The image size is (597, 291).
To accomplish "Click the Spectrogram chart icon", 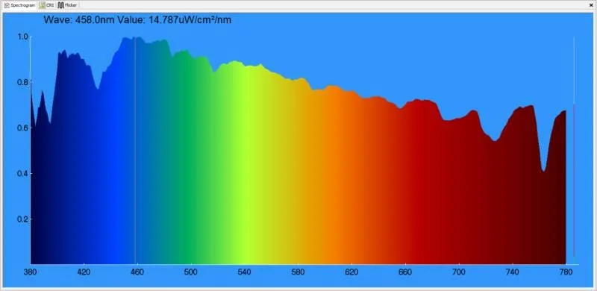I will click(x=7, y=5).
